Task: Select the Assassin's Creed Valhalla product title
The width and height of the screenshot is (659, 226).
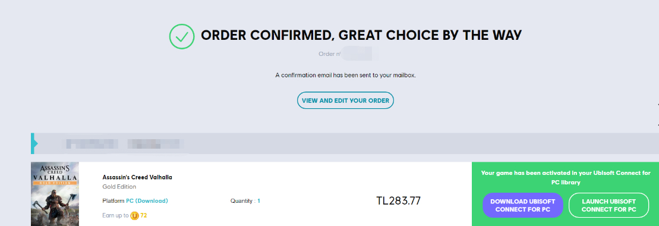Action: point(137,177)
